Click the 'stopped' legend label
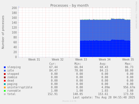The width and height of the screenshot is (139, 104). click(x=13, y=74)
